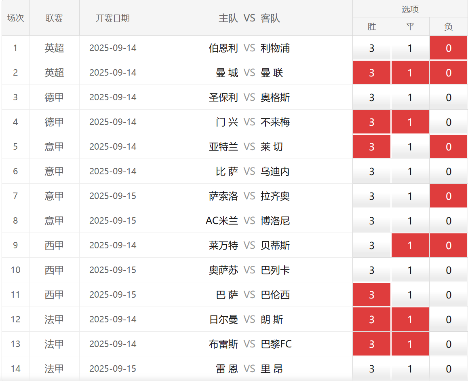Select draw (1) for 亚特兰 vs 莱切

point(410,146)
